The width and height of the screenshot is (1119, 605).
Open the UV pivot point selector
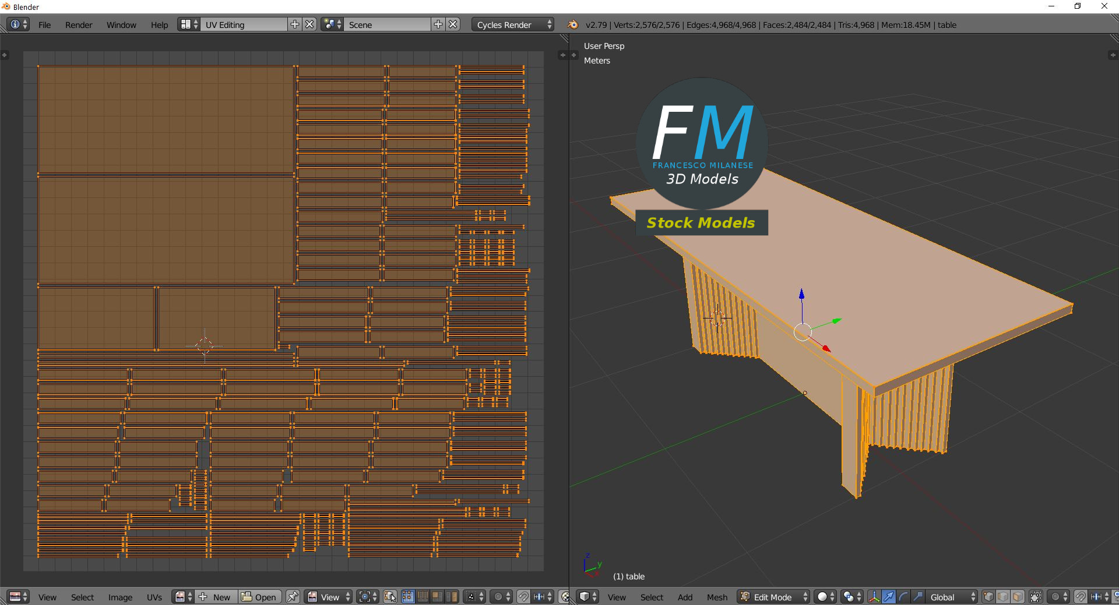[x=368, y=597]
